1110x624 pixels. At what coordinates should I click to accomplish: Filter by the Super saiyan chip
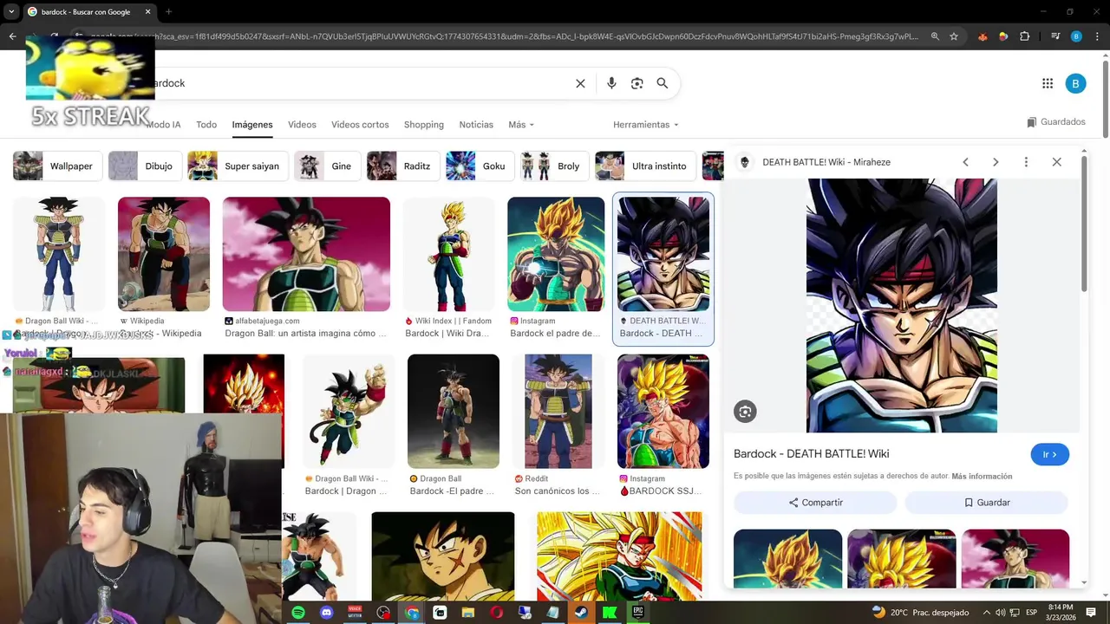tap(238, 166)
